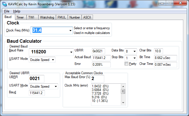189x116 pixels.
Task: Click the Baud output field under Desired UBRR
Action: (37, 93)
